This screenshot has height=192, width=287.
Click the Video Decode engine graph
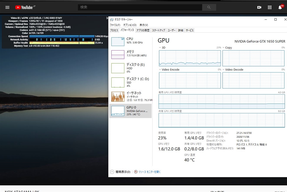pos(253,80)
